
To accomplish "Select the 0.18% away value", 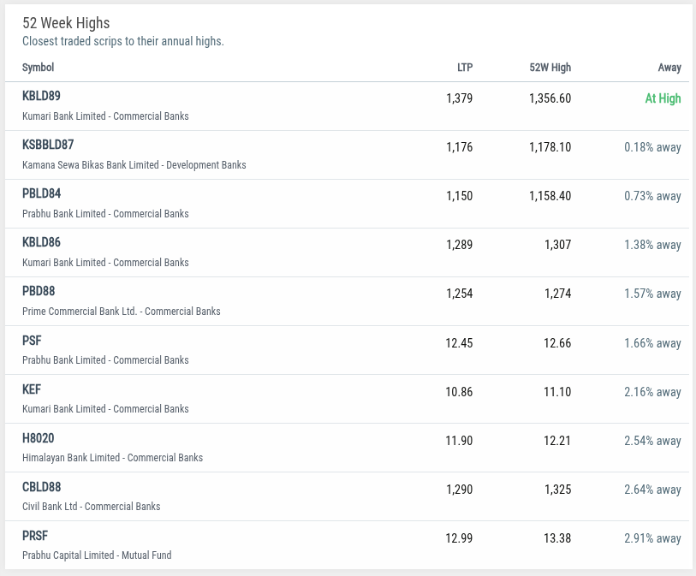I will 652,147.
